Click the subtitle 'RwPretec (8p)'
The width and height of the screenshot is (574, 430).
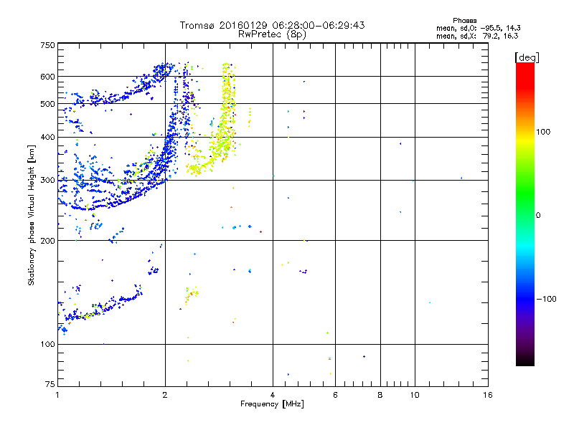pyautogui.click(x=272, y=34)
